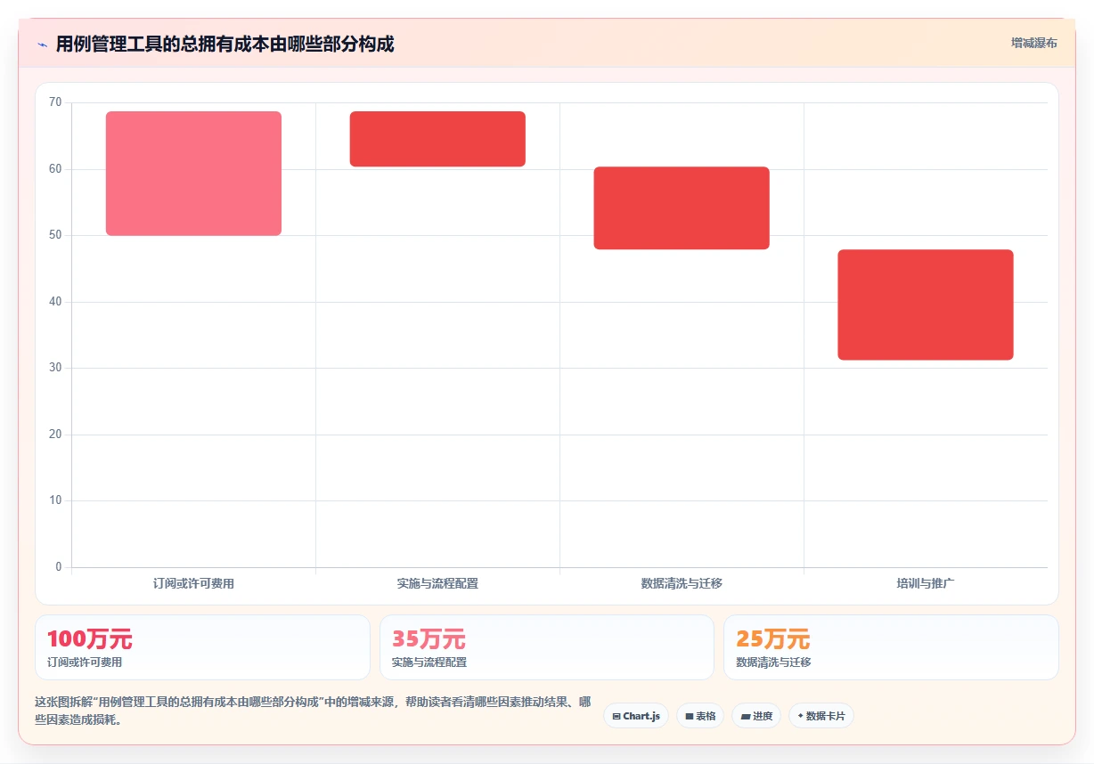The width and height of the screenshot is (1094, 764).
Task: Click the 增减瀑布 label in header
Action: click(x=1033, y=43)
